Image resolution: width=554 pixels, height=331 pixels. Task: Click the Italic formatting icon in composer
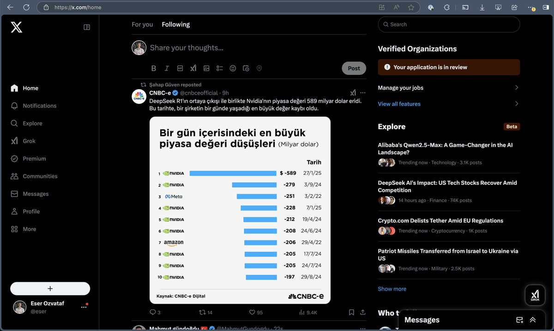(x=167, y=68)
